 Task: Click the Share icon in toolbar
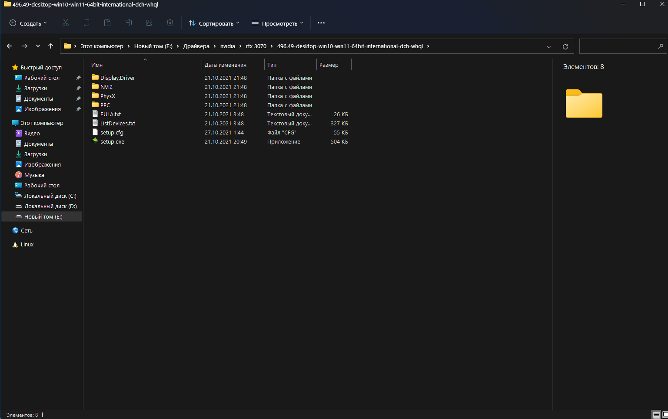click(x=149, y=23)
